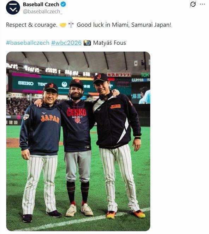Click the sparkle emoji after the handshake

click(71, 25)
